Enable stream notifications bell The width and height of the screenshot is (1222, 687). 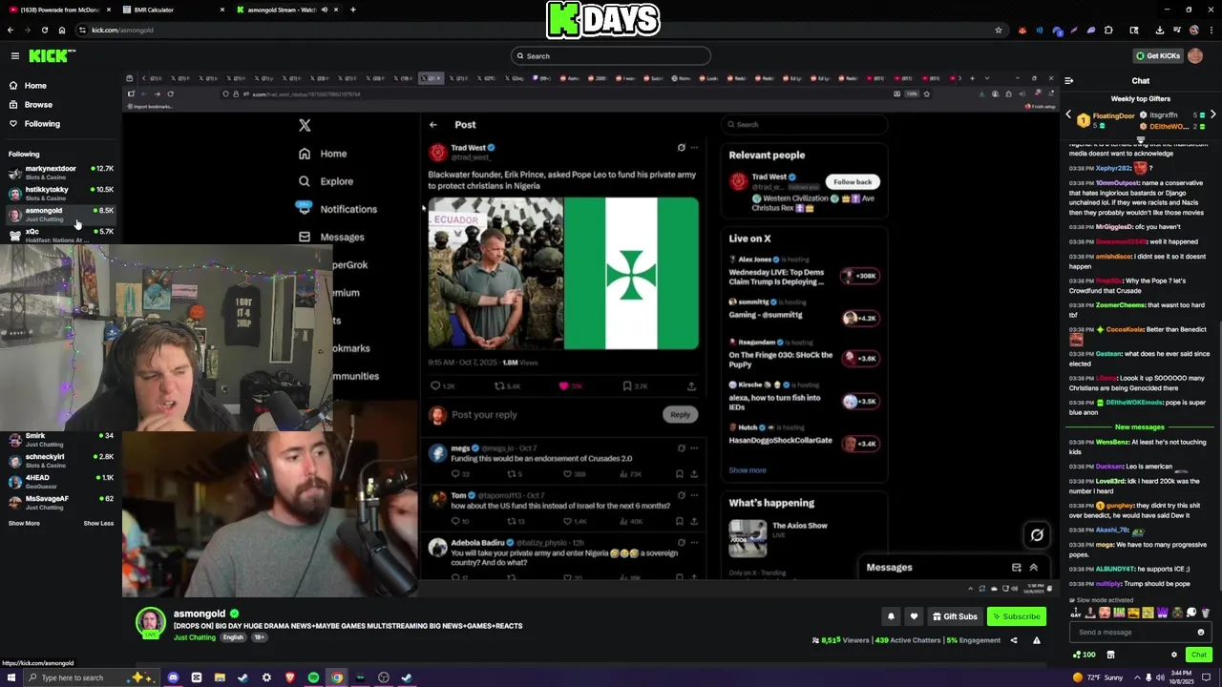891,616
